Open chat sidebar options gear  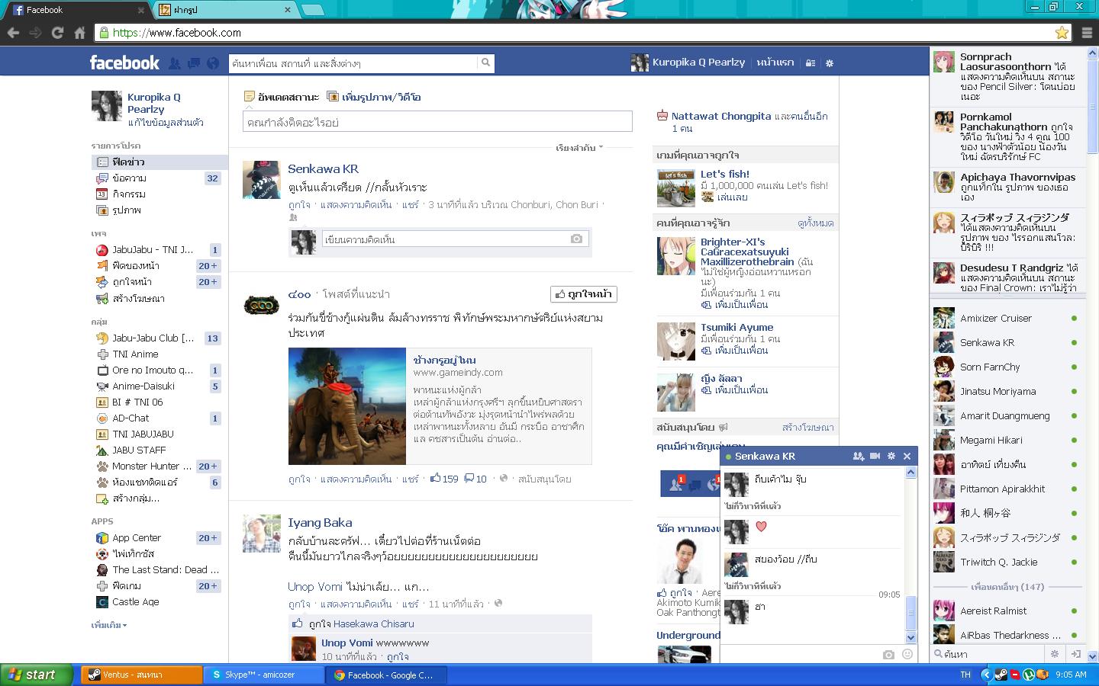tap(1055, 654)
